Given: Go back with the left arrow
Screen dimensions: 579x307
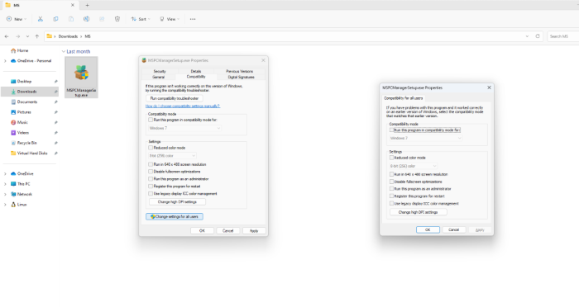Looking at the screenshot, I should click(7, 36).
